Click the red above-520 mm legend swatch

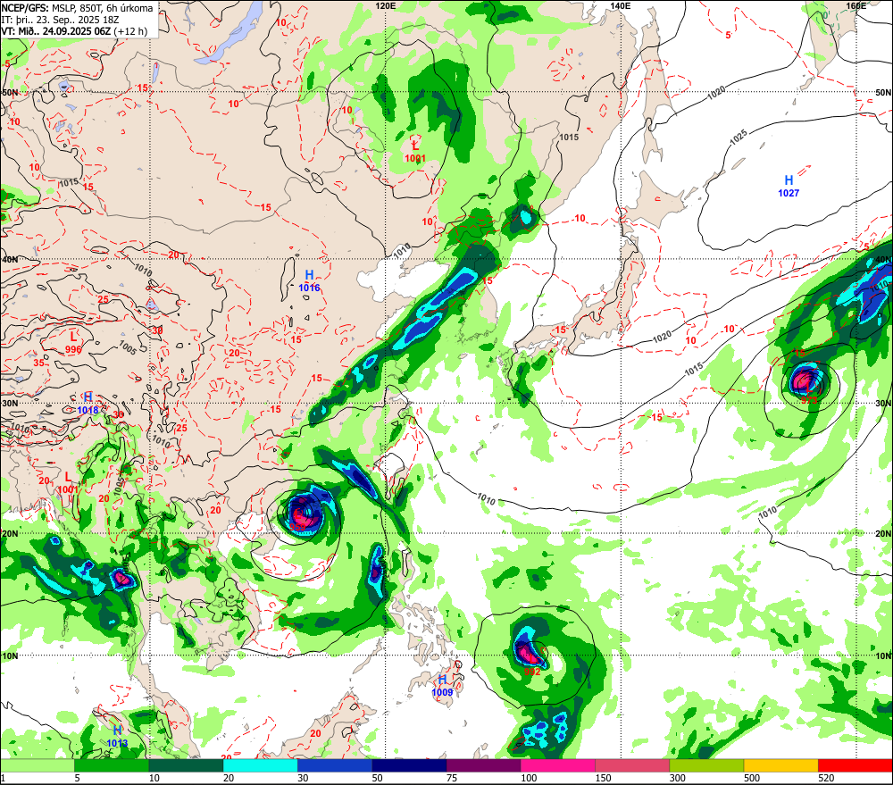click(855, 765)
